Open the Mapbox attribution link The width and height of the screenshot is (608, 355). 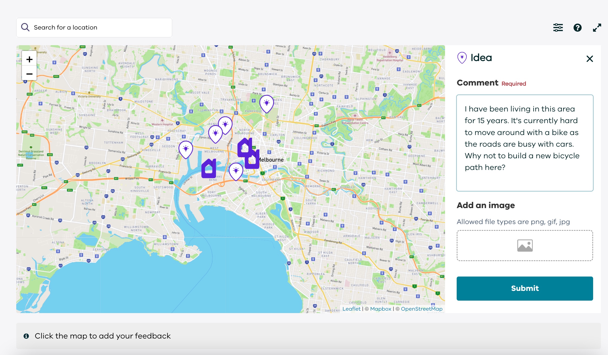pos(381,309)
